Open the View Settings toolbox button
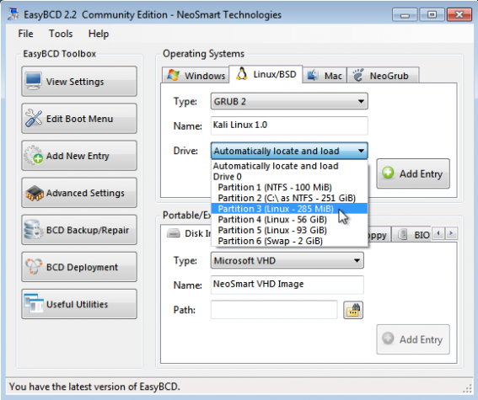 point(79,82)
